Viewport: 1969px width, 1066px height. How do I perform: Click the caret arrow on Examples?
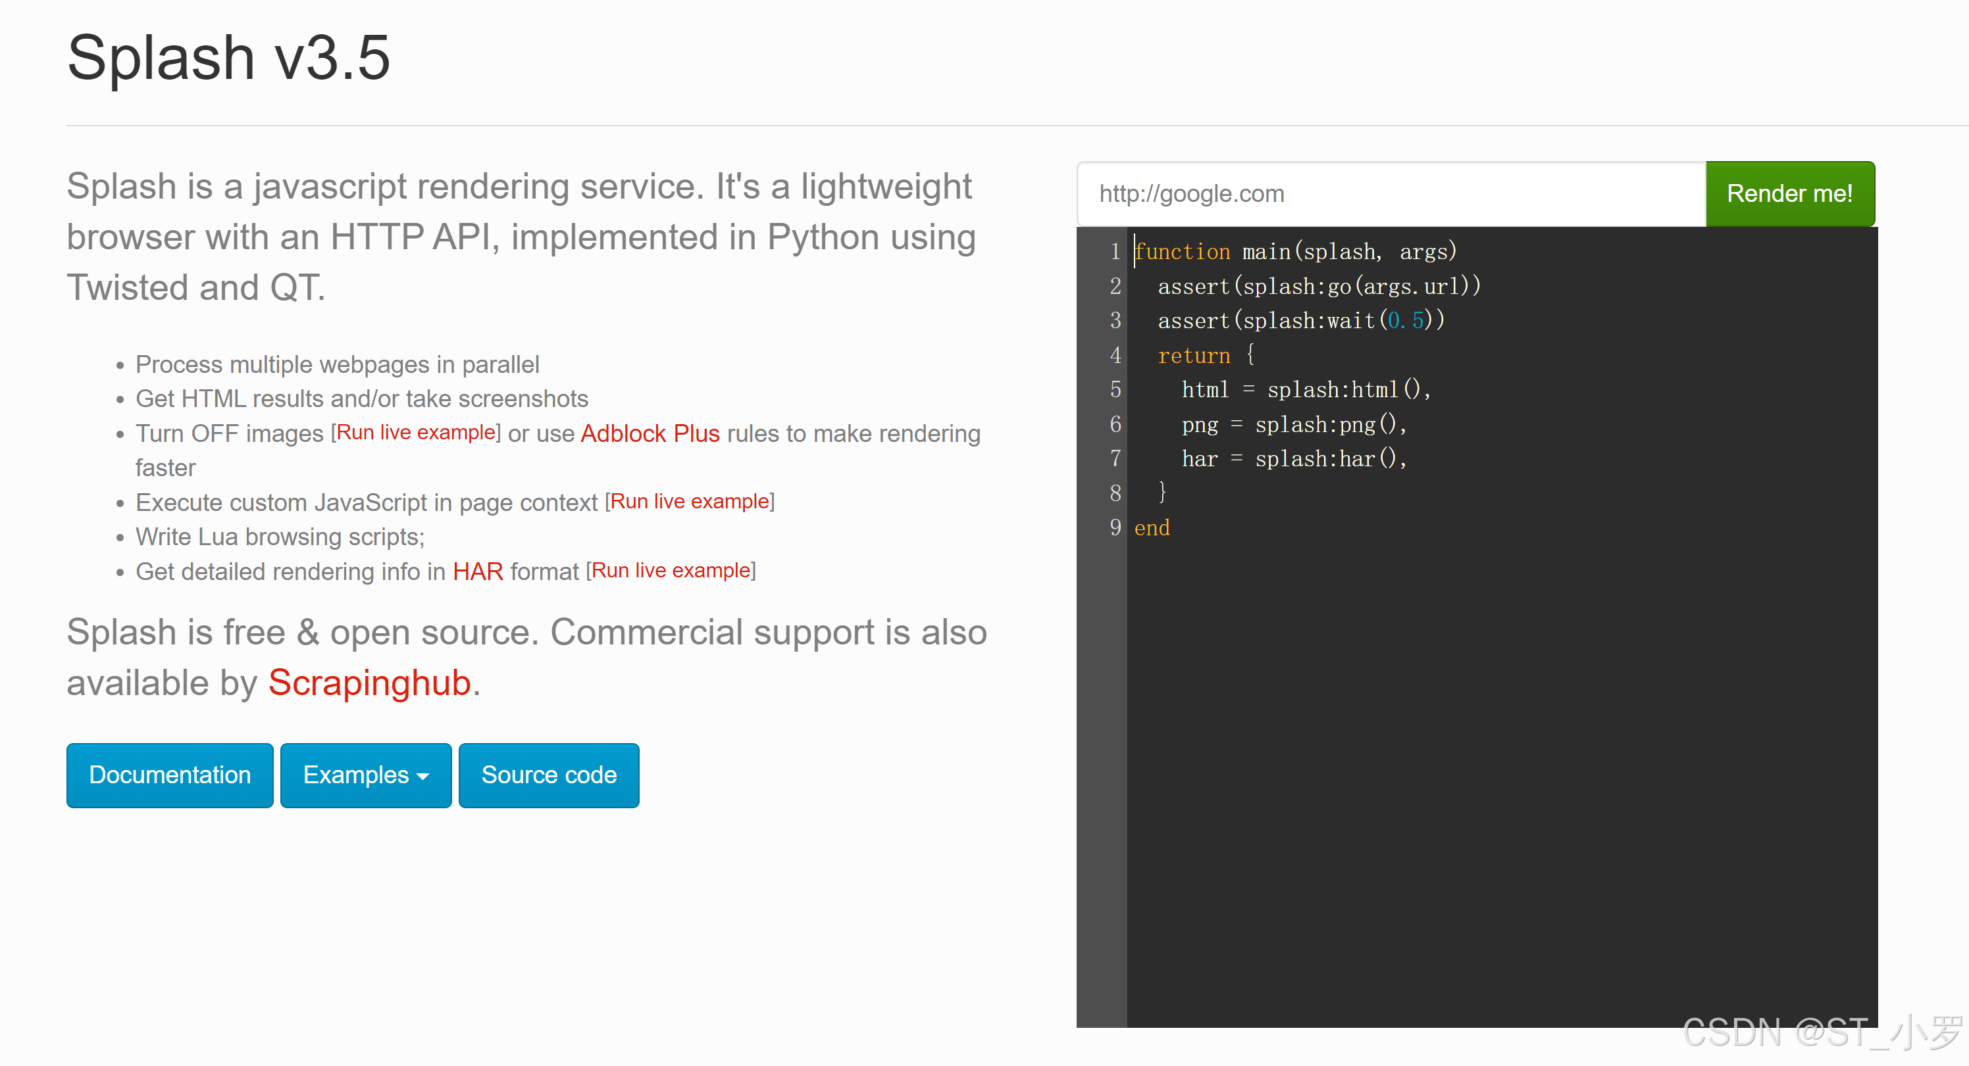[422, 777]
